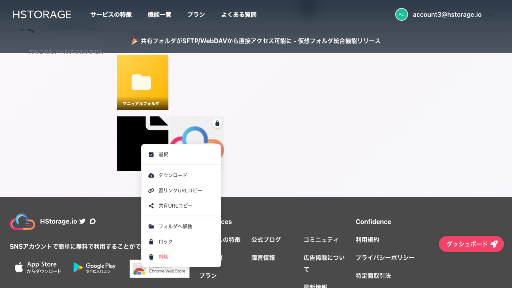
Task: Open the 機能一覧 header menu item
Action: pos(159,15)
